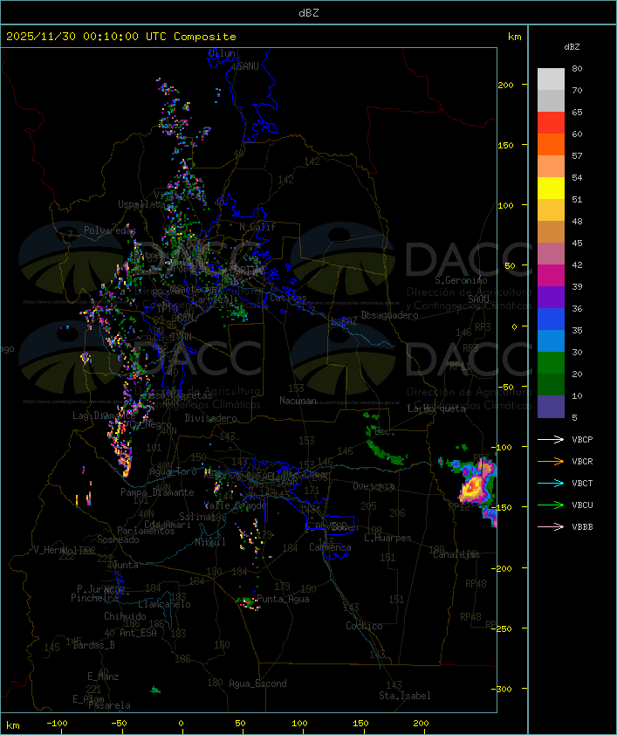Click the -100 tick on the horizontal axis
This screenshot has height=735, width=617.
[x=57, y=724]
